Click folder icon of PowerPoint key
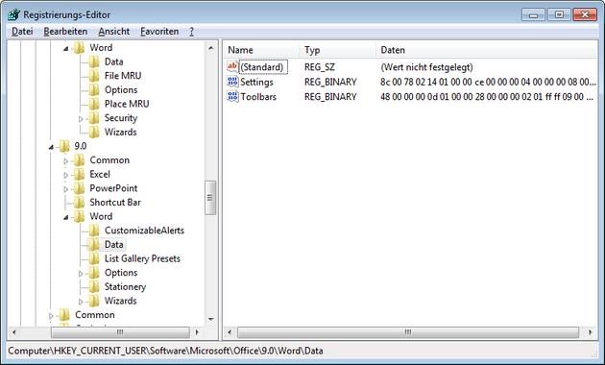This screenshot has height=365, width=605. pyautogui.click(x=79, y=188)
